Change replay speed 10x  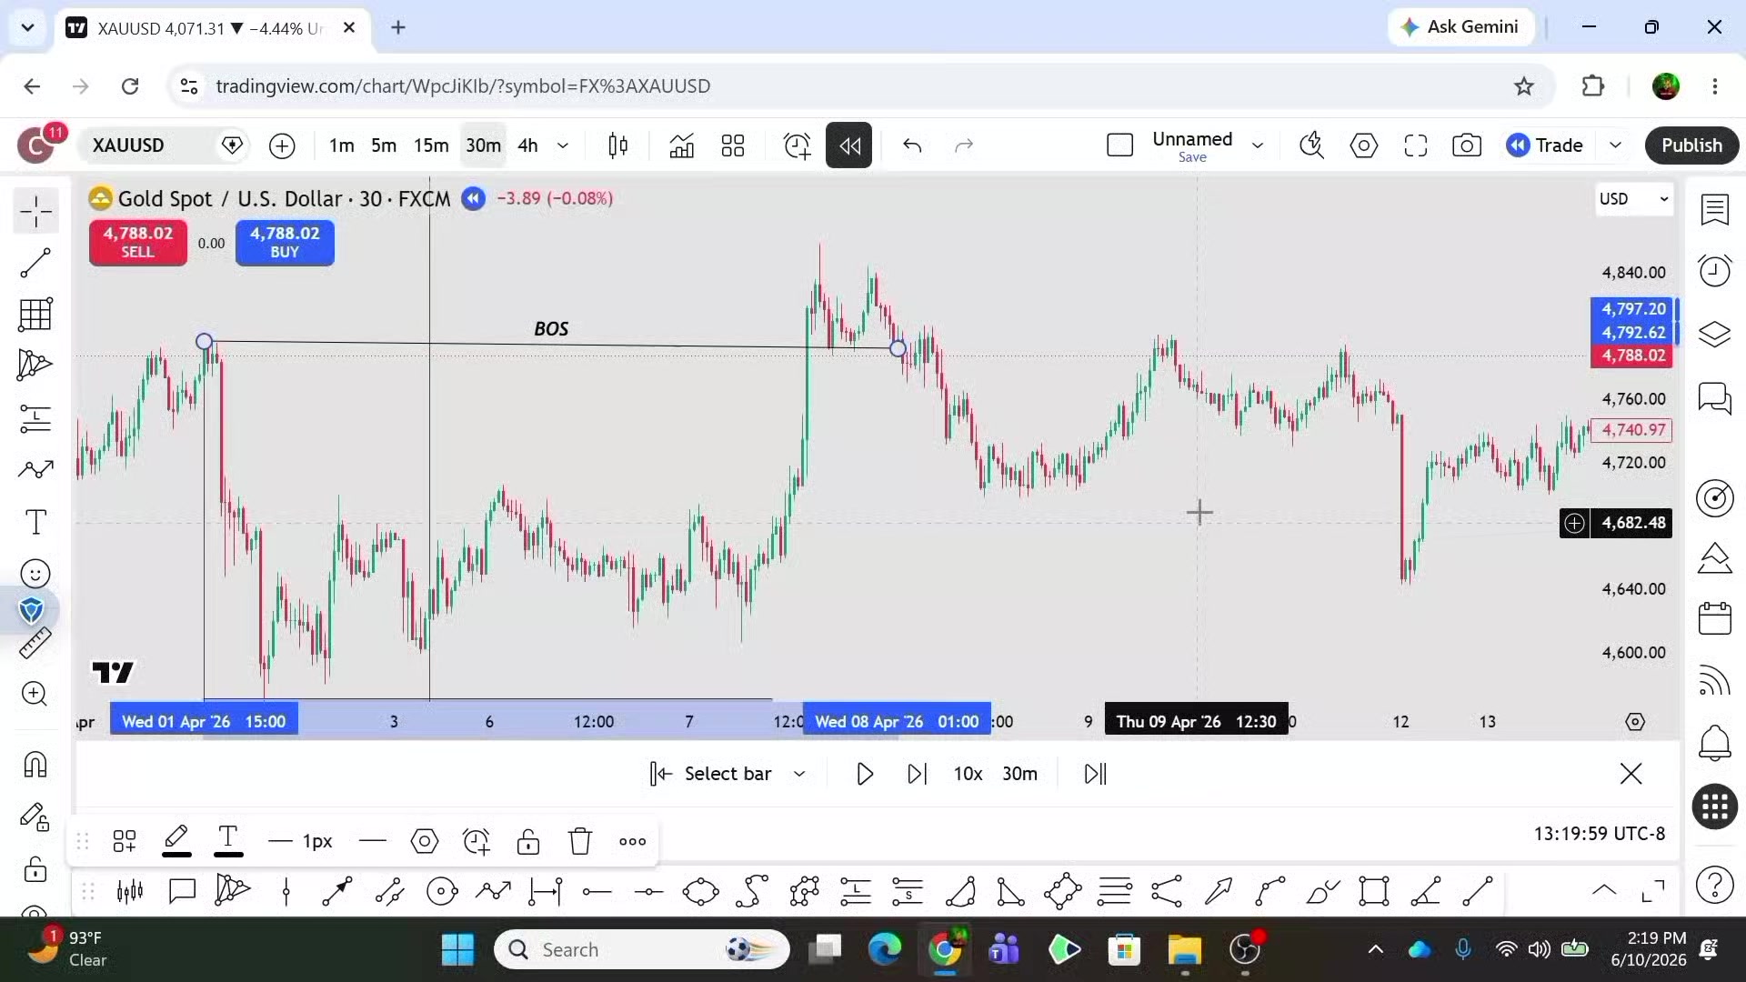(968, 774)
